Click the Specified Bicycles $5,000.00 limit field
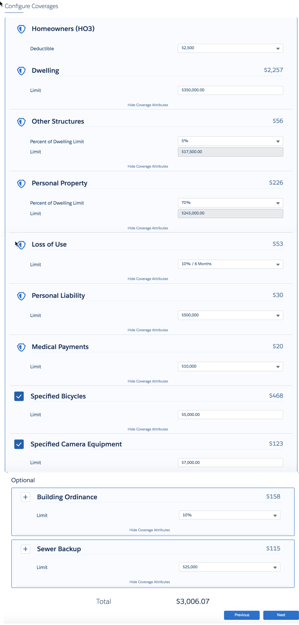Viewport: 299px width, 625px height. 230,414
